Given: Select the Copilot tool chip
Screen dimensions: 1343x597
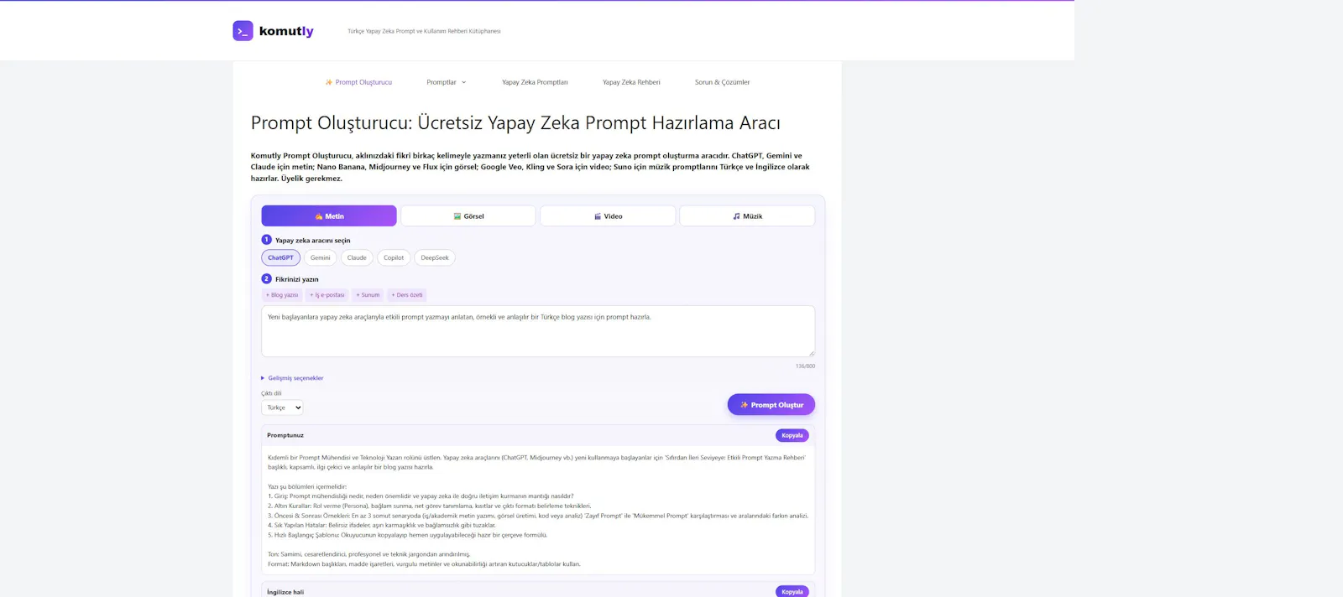Looking at the screenshot, I should [x=394, y=257].
